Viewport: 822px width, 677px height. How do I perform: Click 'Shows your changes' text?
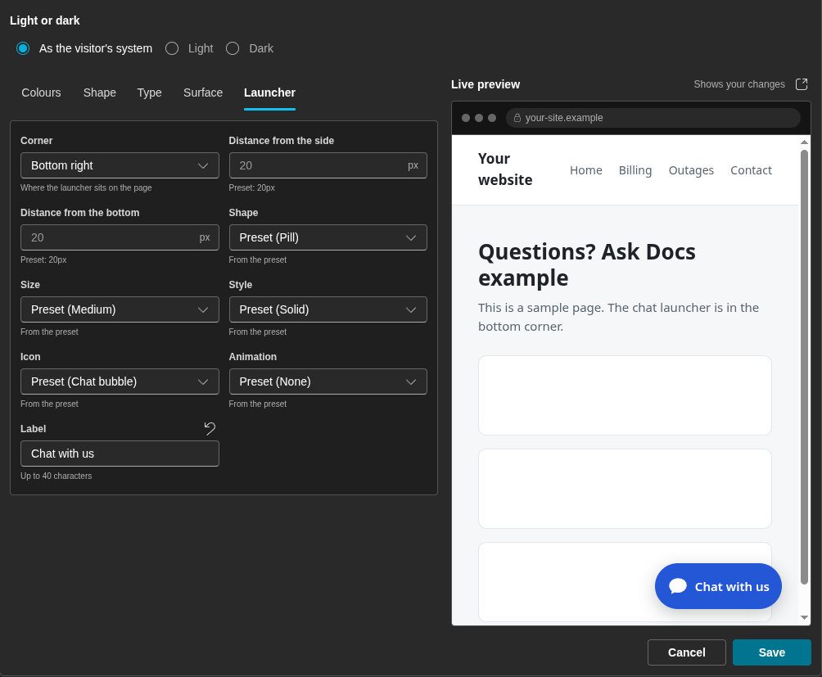tap(739, 84)
